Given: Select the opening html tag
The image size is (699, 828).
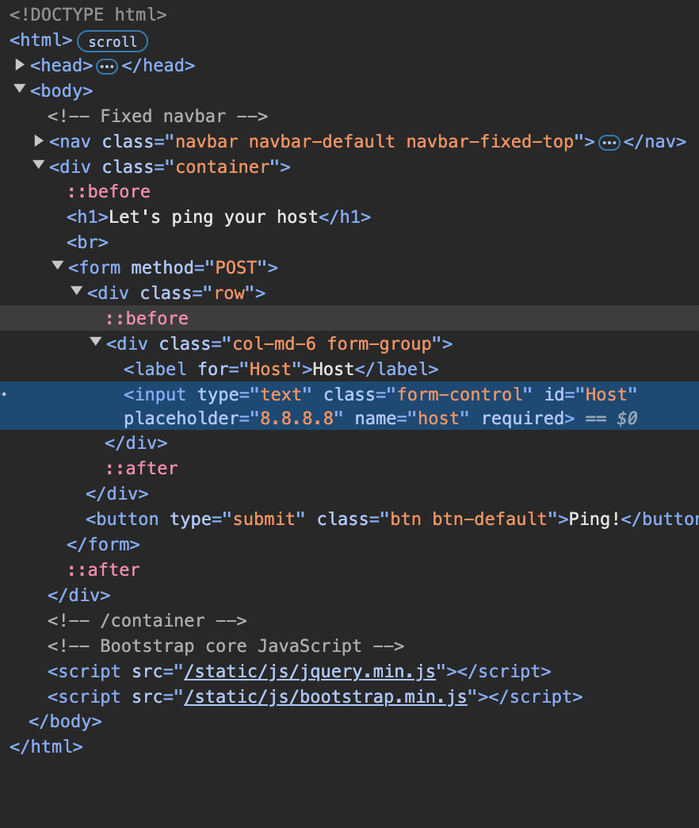Looking at the screenshot, I should (41, 40).
